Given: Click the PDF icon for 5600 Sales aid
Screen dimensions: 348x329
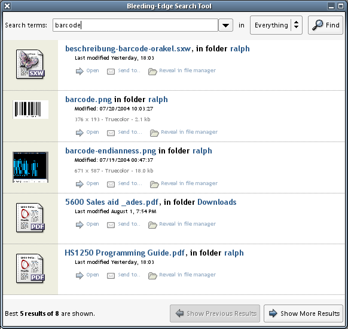Looking at the screenshot, I should (30, 218).
